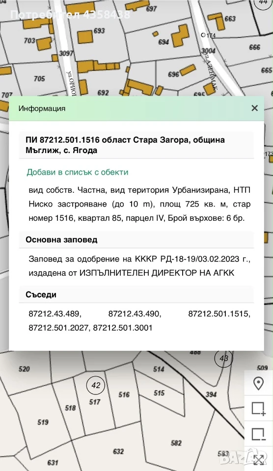
Task: Select parcel 515 on the map
Action: 159,392
